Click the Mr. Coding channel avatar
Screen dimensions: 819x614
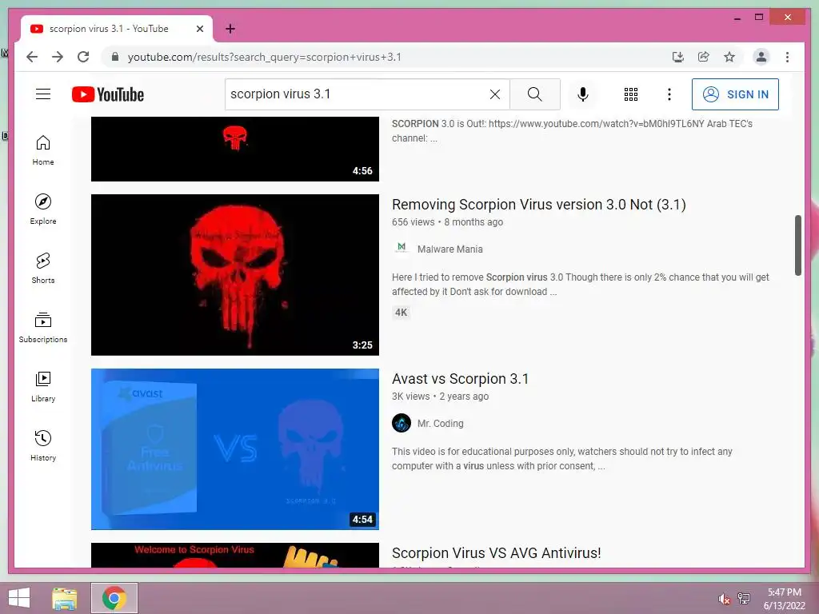tap(402, 423)
